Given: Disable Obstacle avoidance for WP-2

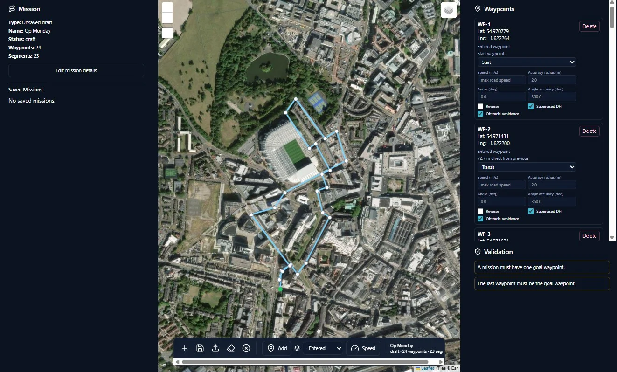Looking at the screenshot, I should [480, 219].
